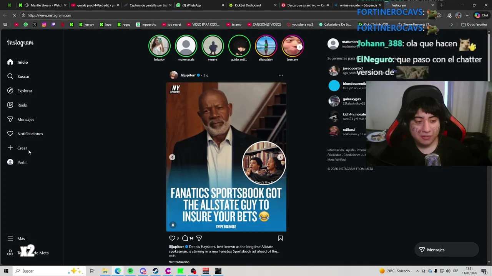Open Reels from the sidebar
The image size is (492, 276).
[x=17, y=105]
